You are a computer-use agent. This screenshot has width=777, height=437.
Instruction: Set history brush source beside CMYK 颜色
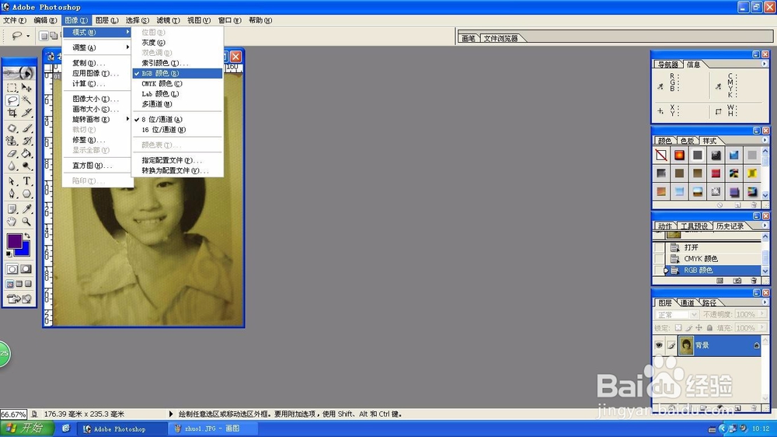tap(659, 258)
